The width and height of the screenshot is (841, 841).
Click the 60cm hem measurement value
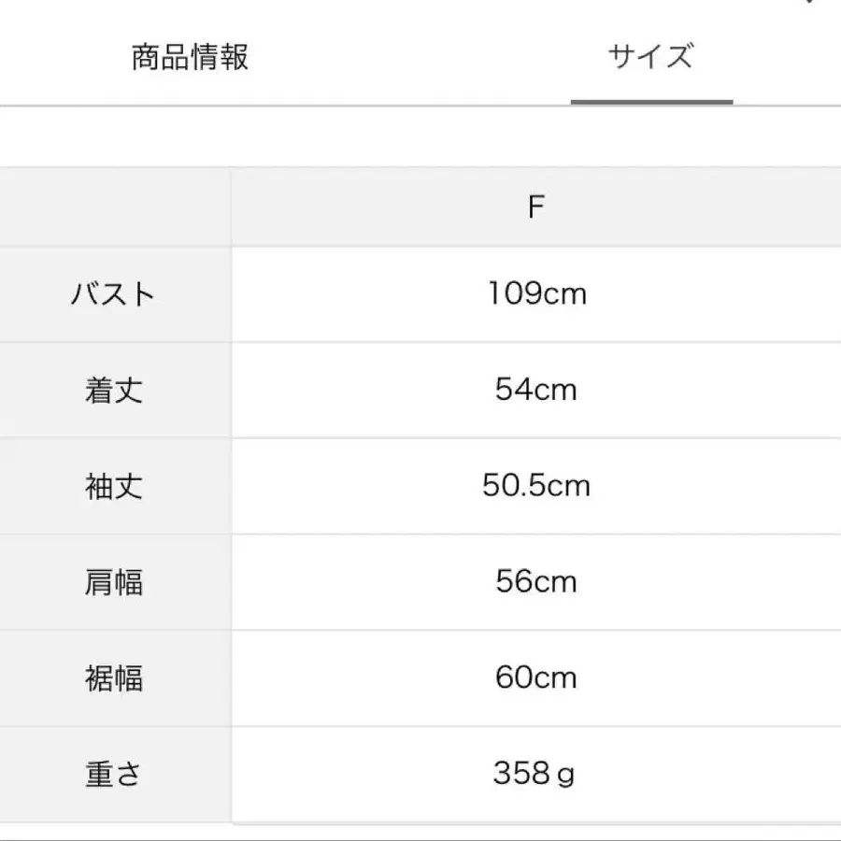click(535, 677)
